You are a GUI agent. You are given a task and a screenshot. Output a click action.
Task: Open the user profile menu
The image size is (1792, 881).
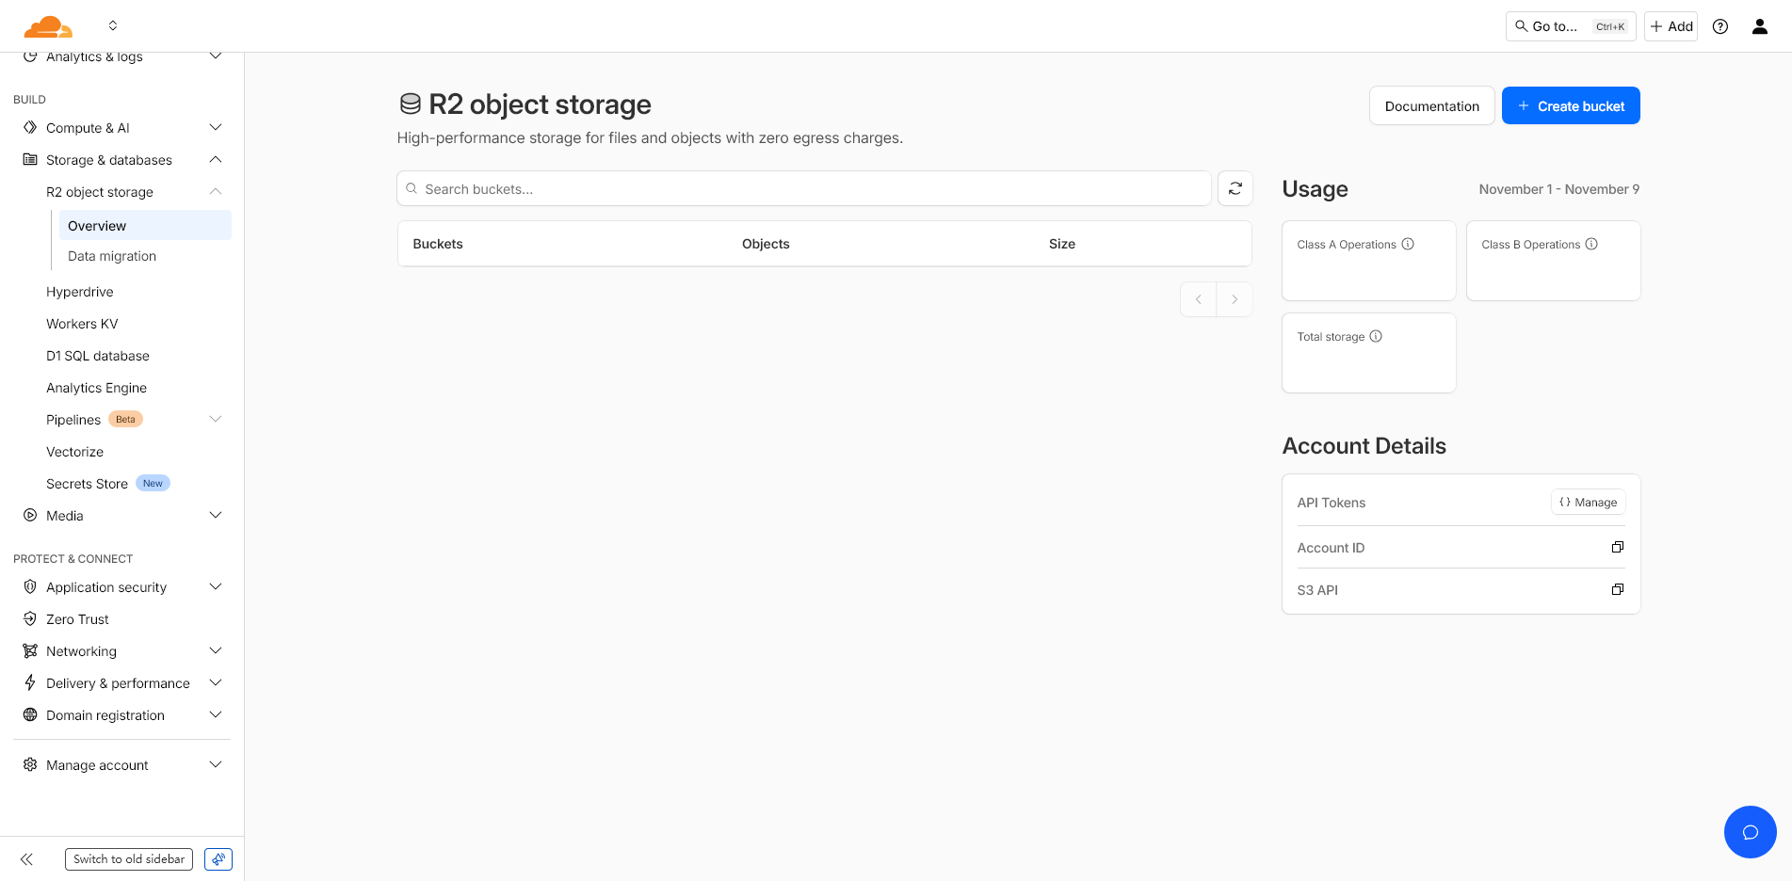1759,25
